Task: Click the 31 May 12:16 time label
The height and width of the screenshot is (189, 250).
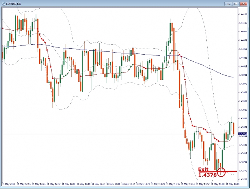Action: point(24,184)
